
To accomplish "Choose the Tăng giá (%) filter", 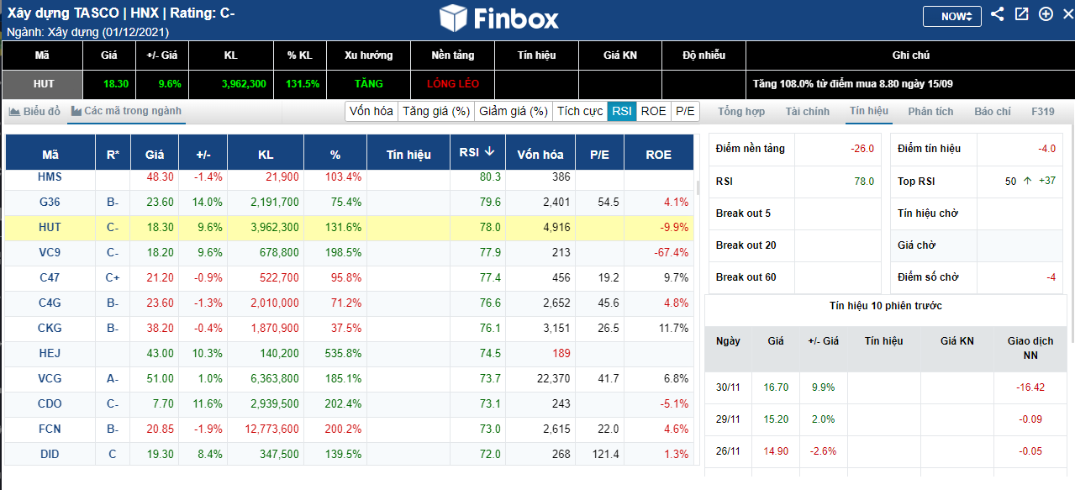I will 436,111.
